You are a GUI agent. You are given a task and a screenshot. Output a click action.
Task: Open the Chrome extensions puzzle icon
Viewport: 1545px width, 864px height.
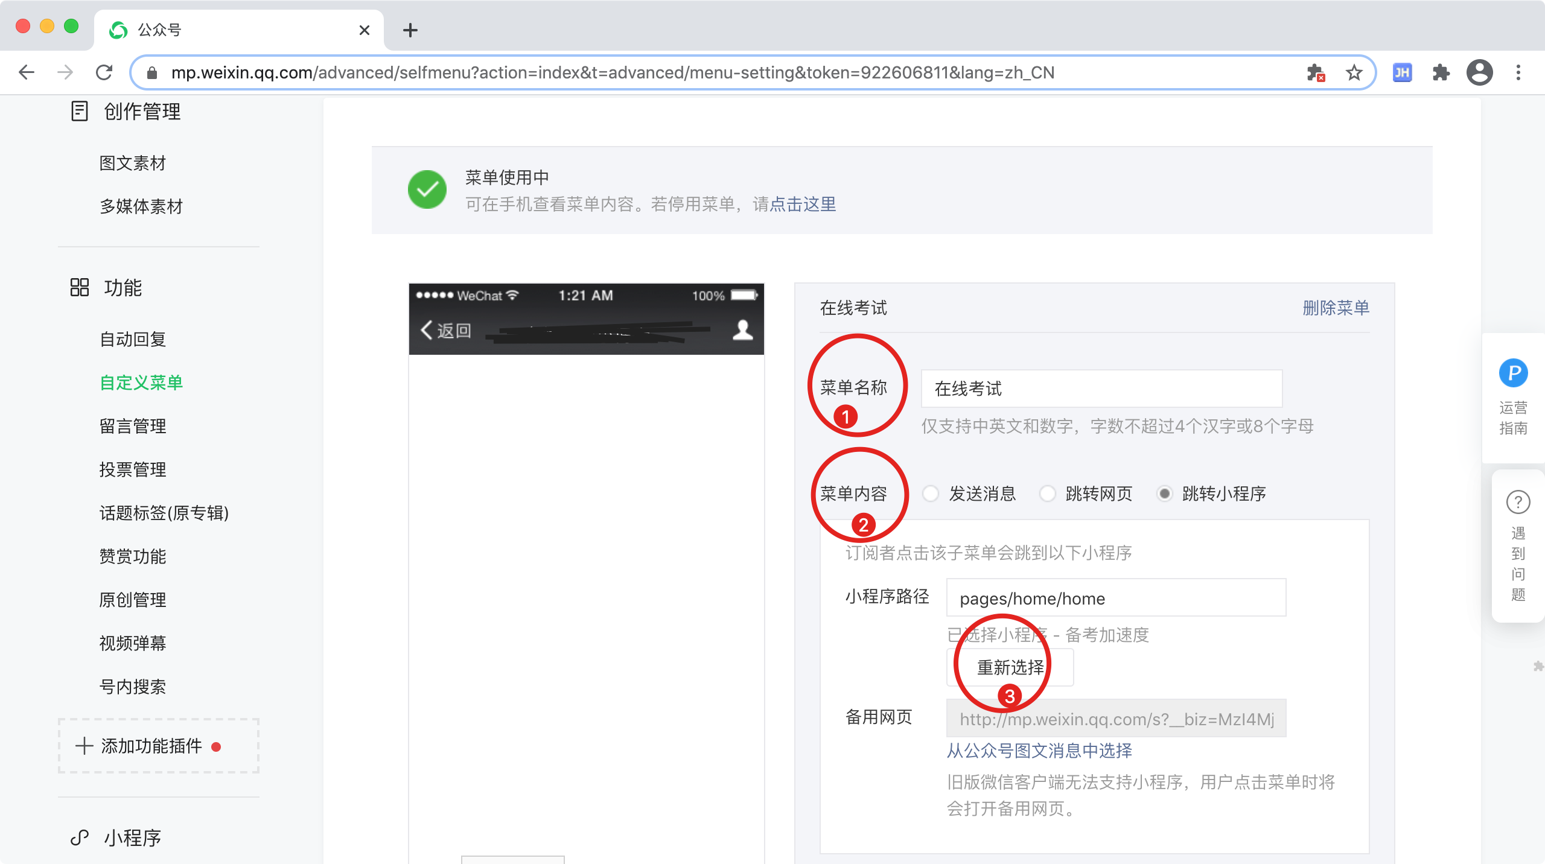coord(1441,72)
